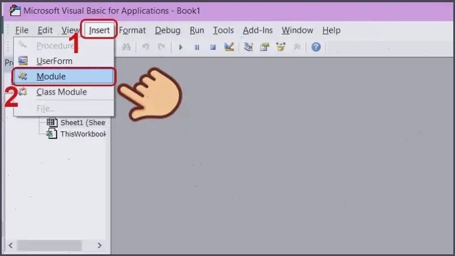Click the Undo toolbar icon
This screenshot has height=256, width=455.
click(x=146, y=46)
